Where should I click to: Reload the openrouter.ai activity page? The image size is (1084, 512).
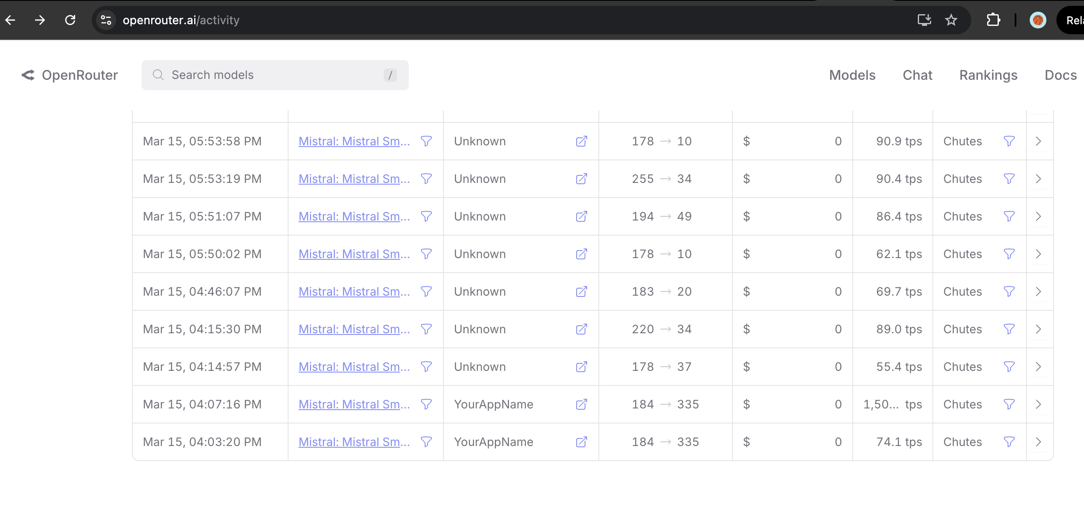pos(70,20)
